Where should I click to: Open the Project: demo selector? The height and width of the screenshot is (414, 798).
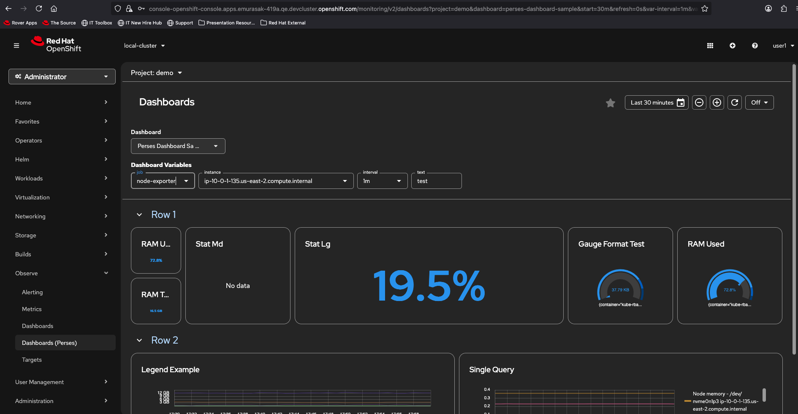tap(156, 73)
